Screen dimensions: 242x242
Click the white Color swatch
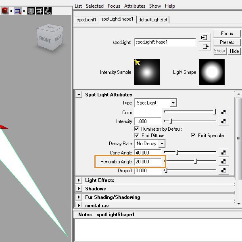(x=148, y=113)
